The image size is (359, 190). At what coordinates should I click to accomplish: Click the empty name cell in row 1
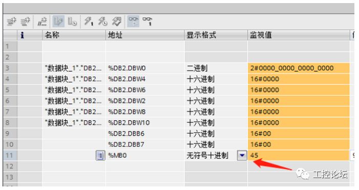pyautogui.click(x=74, y=46)
